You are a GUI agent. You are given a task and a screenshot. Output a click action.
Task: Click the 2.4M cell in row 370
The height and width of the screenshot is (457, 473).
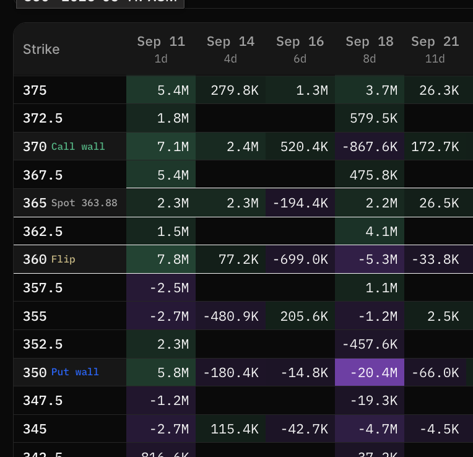pos(231,147)
